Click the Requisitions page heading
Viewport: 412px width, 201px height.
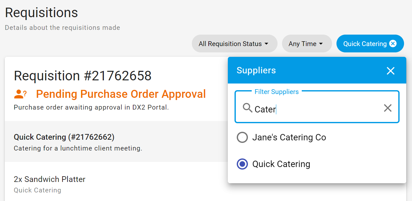click(x=41, y=12)
